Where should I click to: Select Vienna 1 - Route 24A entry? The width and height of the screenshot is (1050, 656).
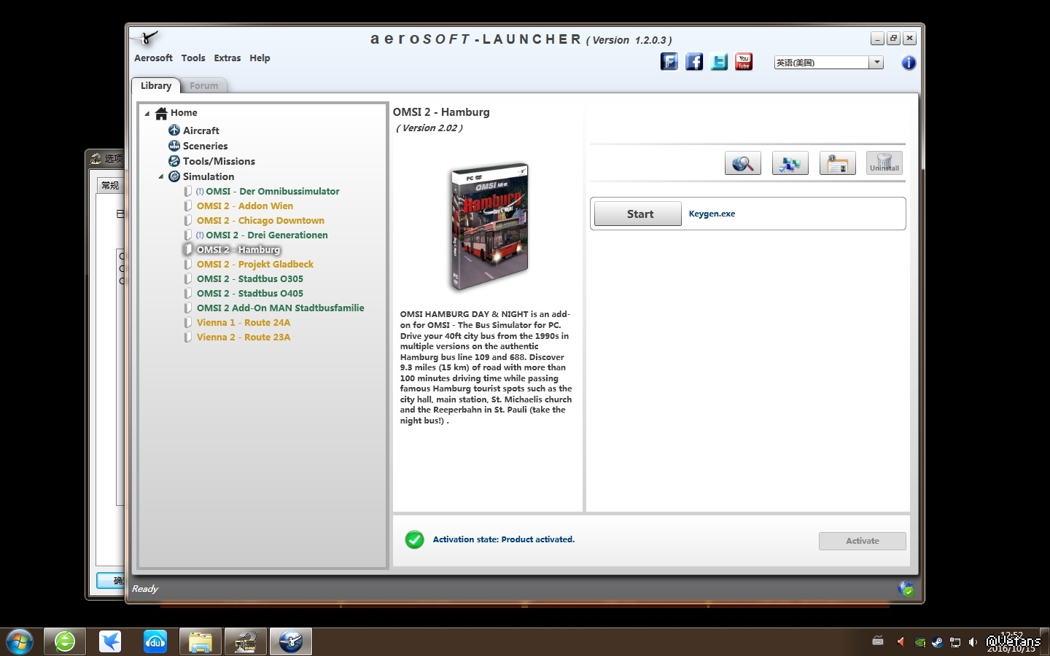[244, 323]
